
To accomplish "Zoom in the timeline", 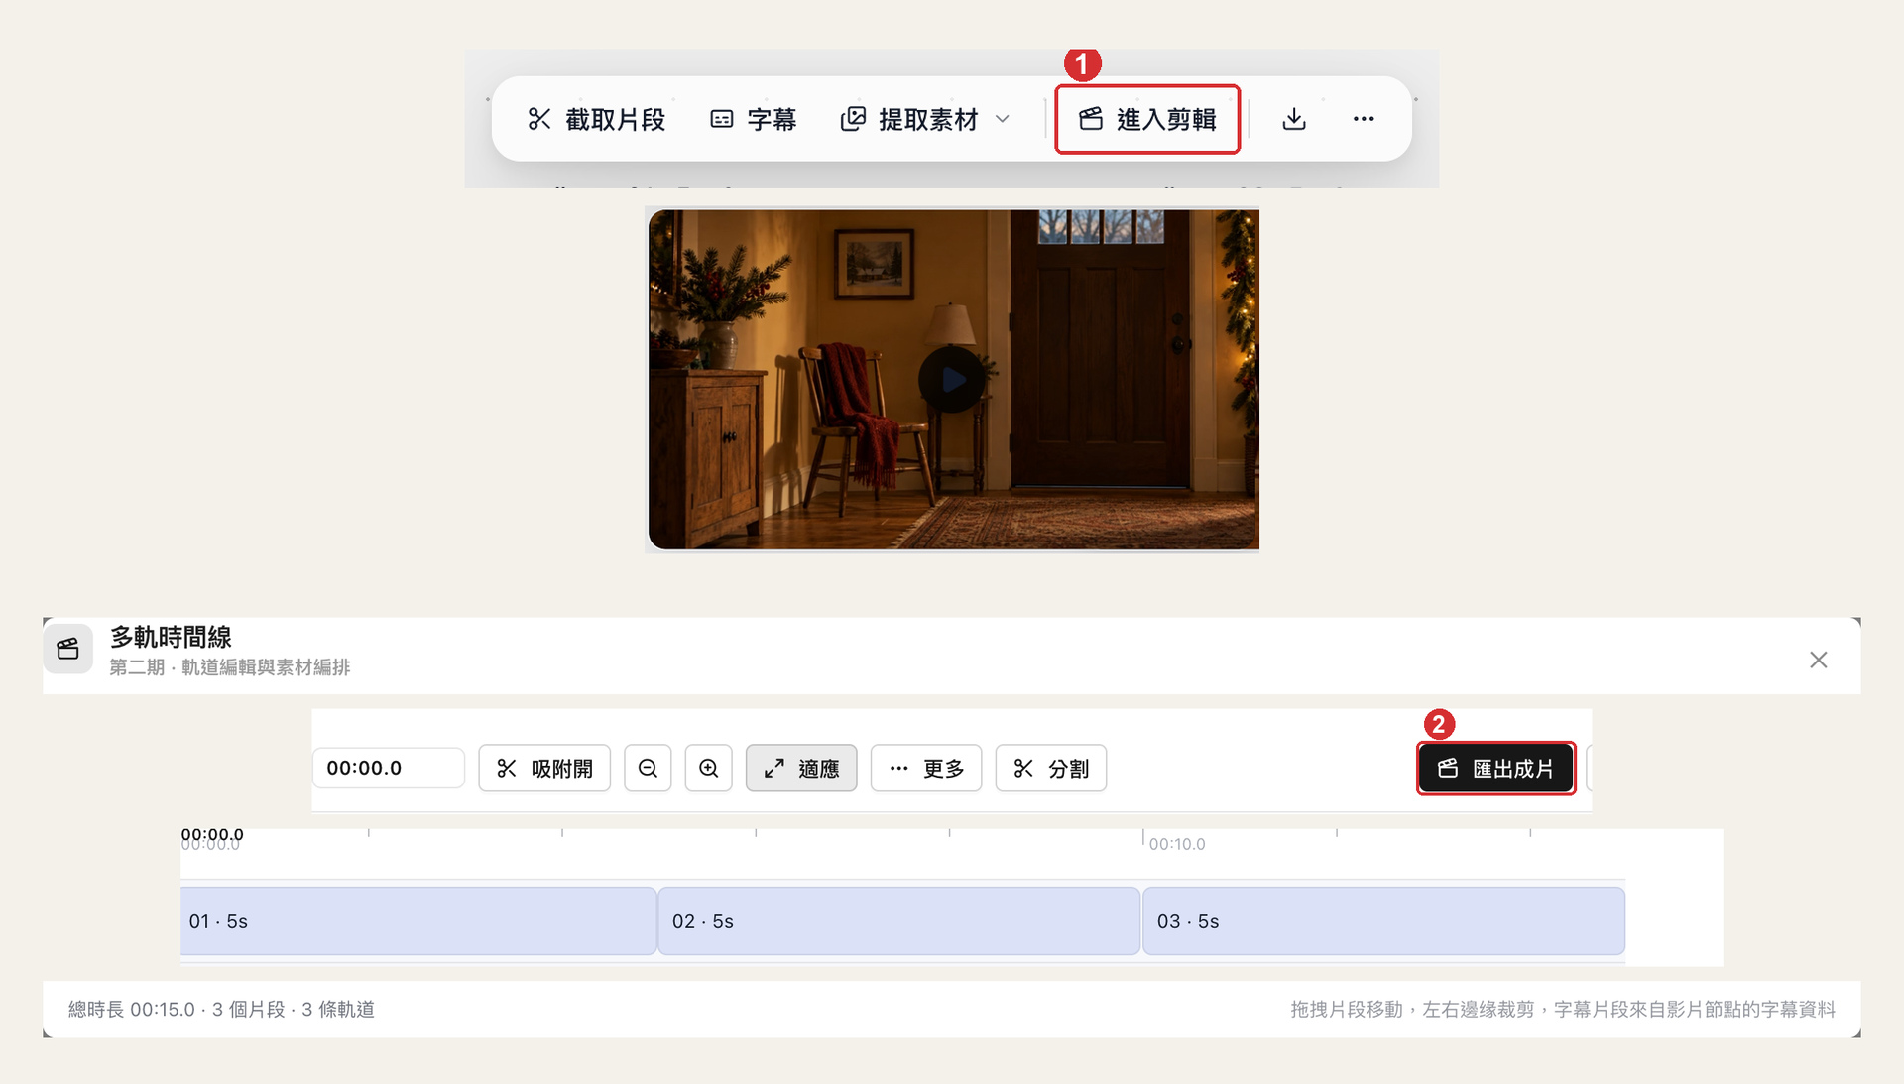I will (x=709, y=769).
